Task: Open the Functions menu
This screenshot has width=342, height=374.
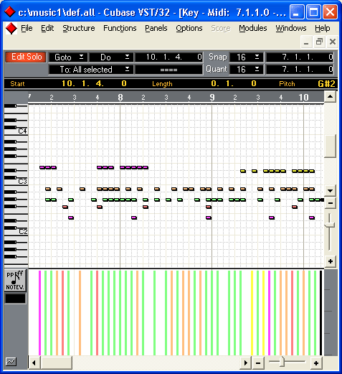Action: [x=120, y=28]
